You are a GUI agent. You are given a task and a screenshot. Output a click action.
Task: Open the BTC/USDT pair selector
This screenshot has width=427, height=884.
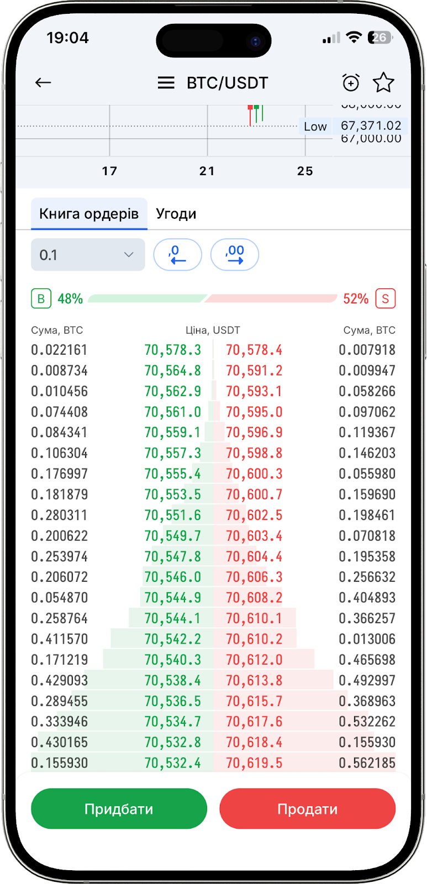point(227,83)
